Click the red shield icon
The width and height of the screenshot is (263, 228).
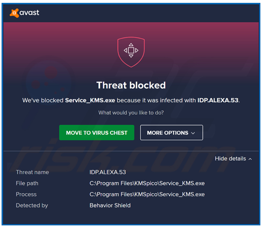pos(131,52)
